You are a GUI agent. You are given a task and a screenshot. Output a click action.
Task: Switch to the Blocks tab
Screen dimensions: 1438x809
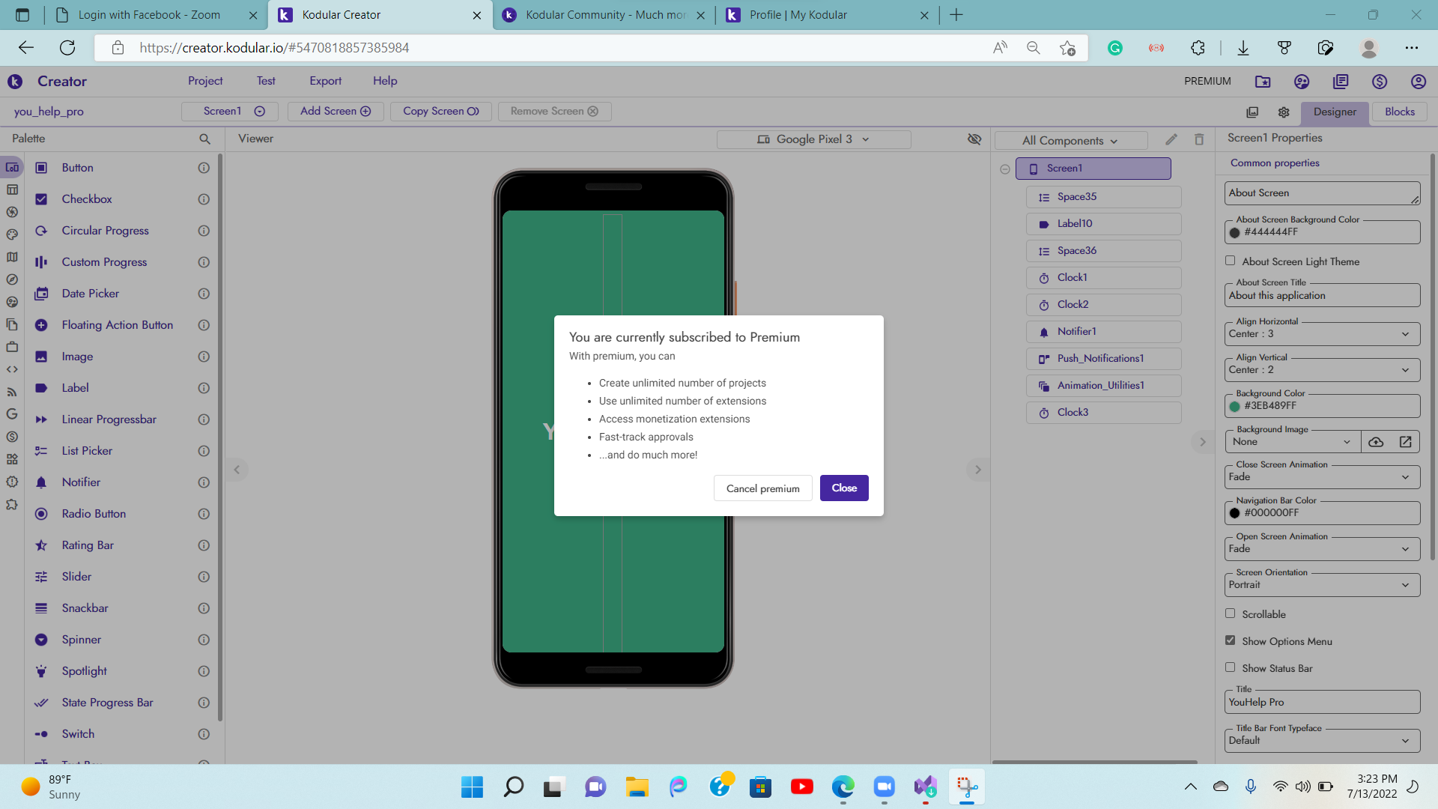[x=1399, y=112]
